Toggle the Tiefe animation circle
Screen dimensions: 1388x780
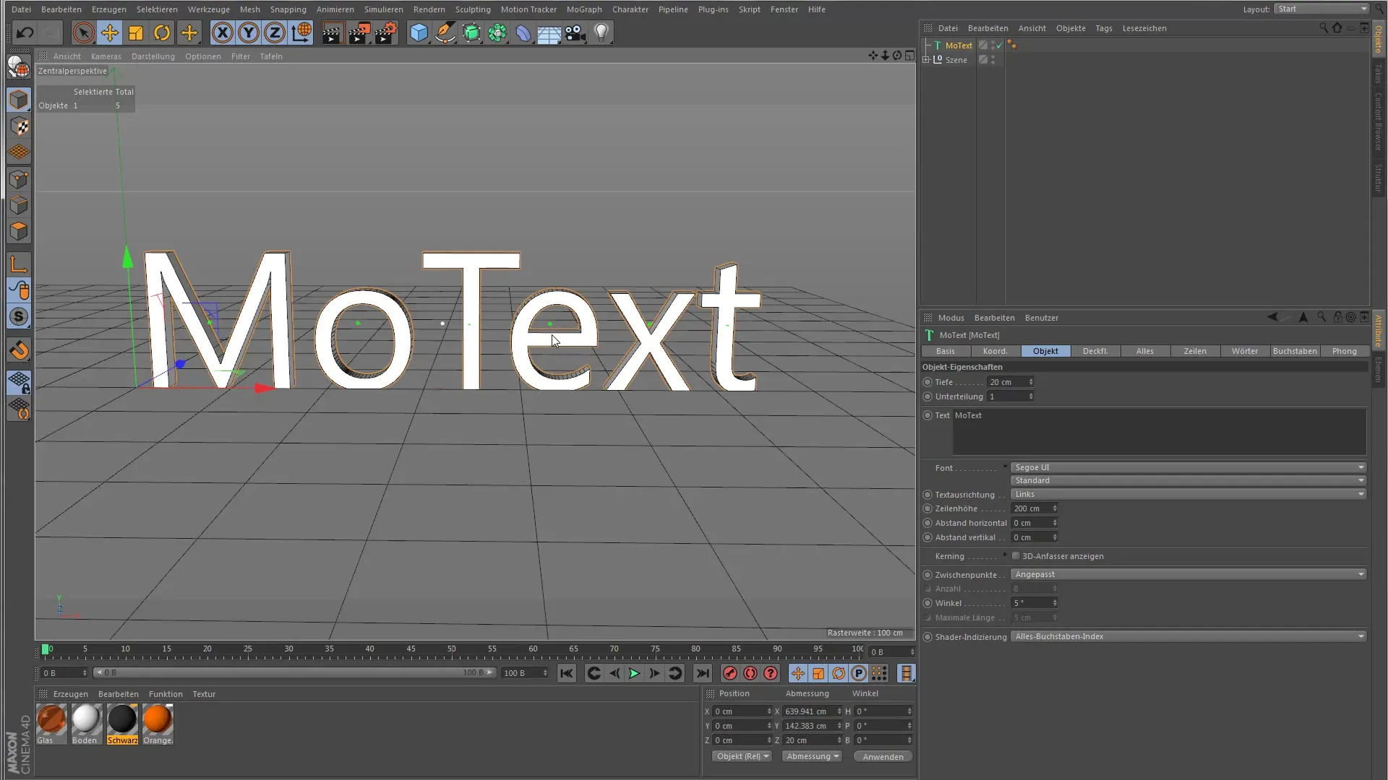928,382
